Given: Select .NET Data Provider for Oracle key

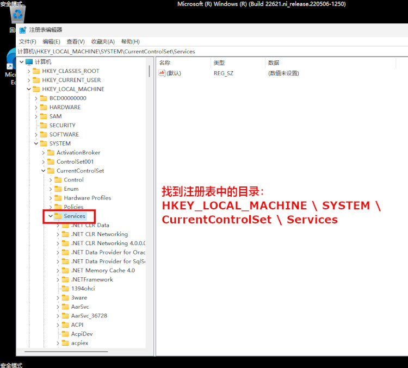Looking at the screenshot, I should pos(108,253).
